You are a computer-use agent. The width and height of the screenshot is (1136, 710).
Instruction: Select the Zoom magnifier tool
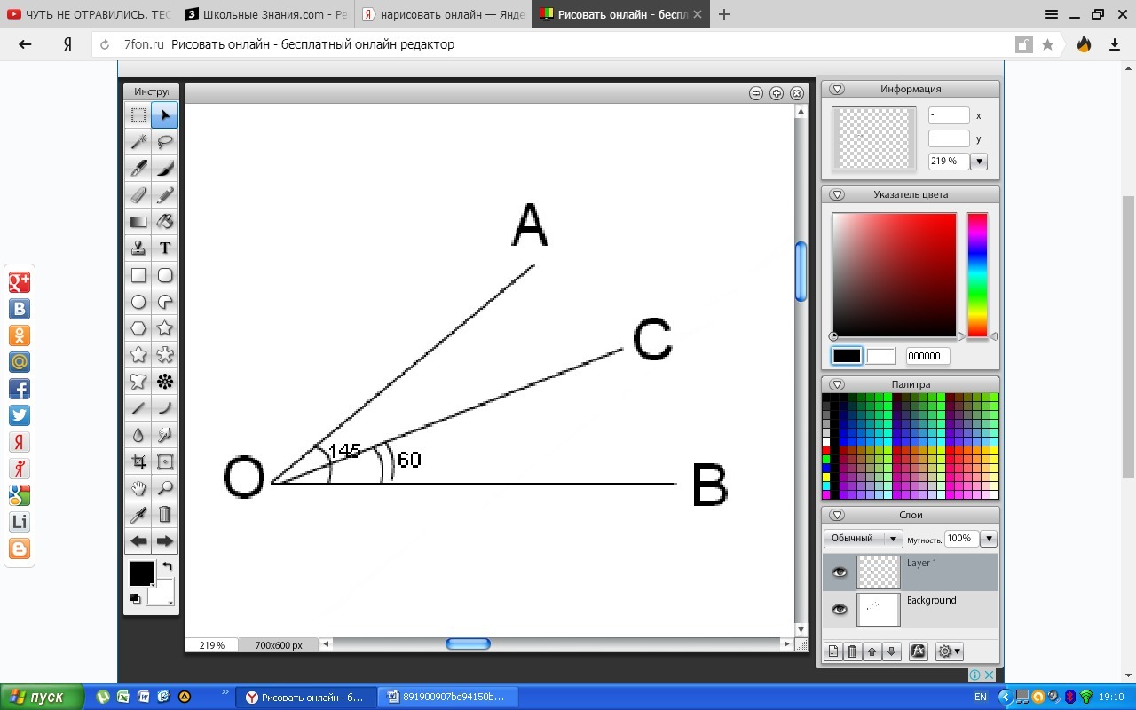tap(165, 488)
